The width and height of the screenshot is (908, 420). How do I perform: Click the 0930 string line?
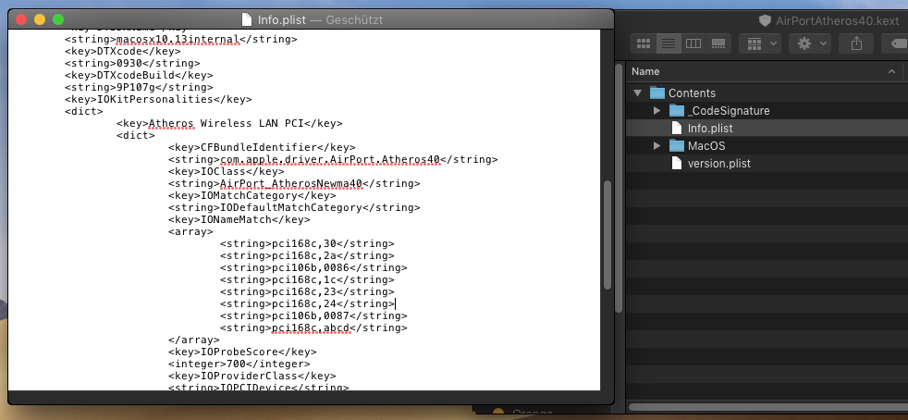click(x=132, y=63)
